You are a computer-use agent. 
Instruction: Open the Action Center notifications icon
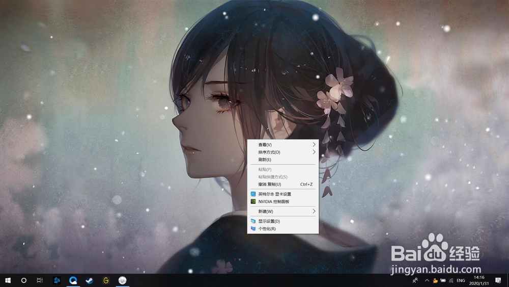pyautogui.click(x=498, y=280)
